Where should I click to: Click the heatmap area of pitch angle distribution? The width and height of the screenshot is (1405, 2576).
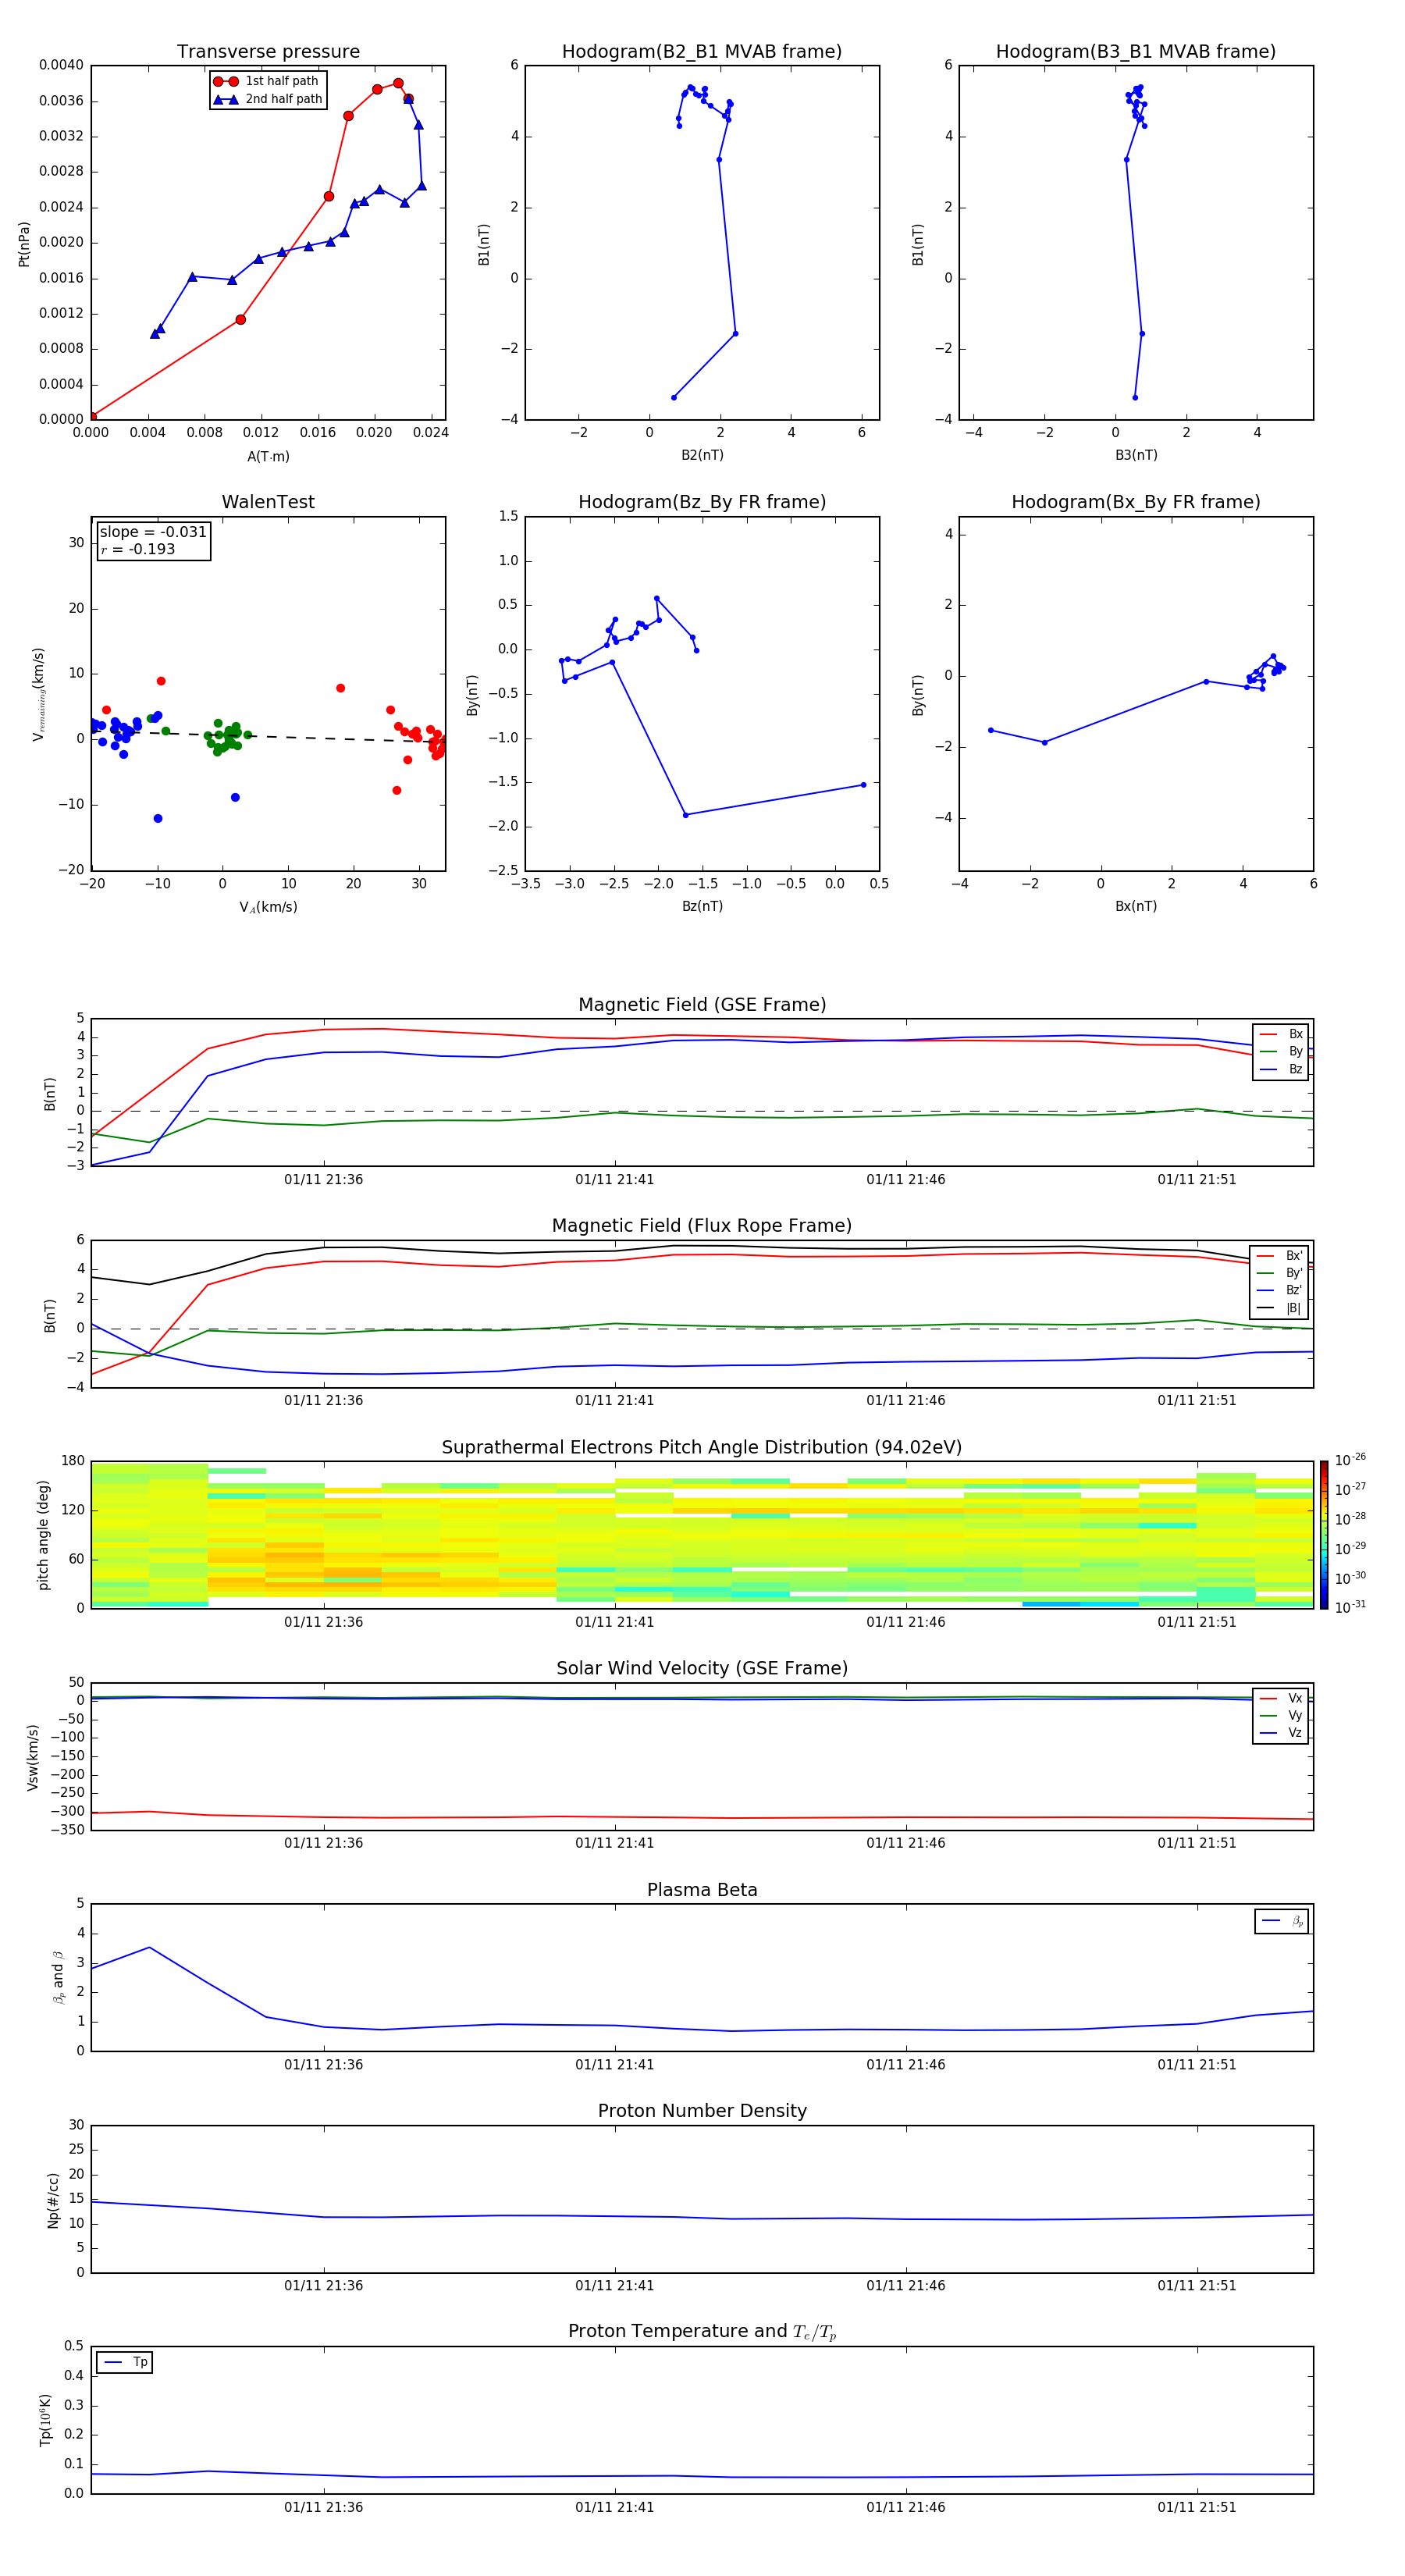click(702, 1535)
